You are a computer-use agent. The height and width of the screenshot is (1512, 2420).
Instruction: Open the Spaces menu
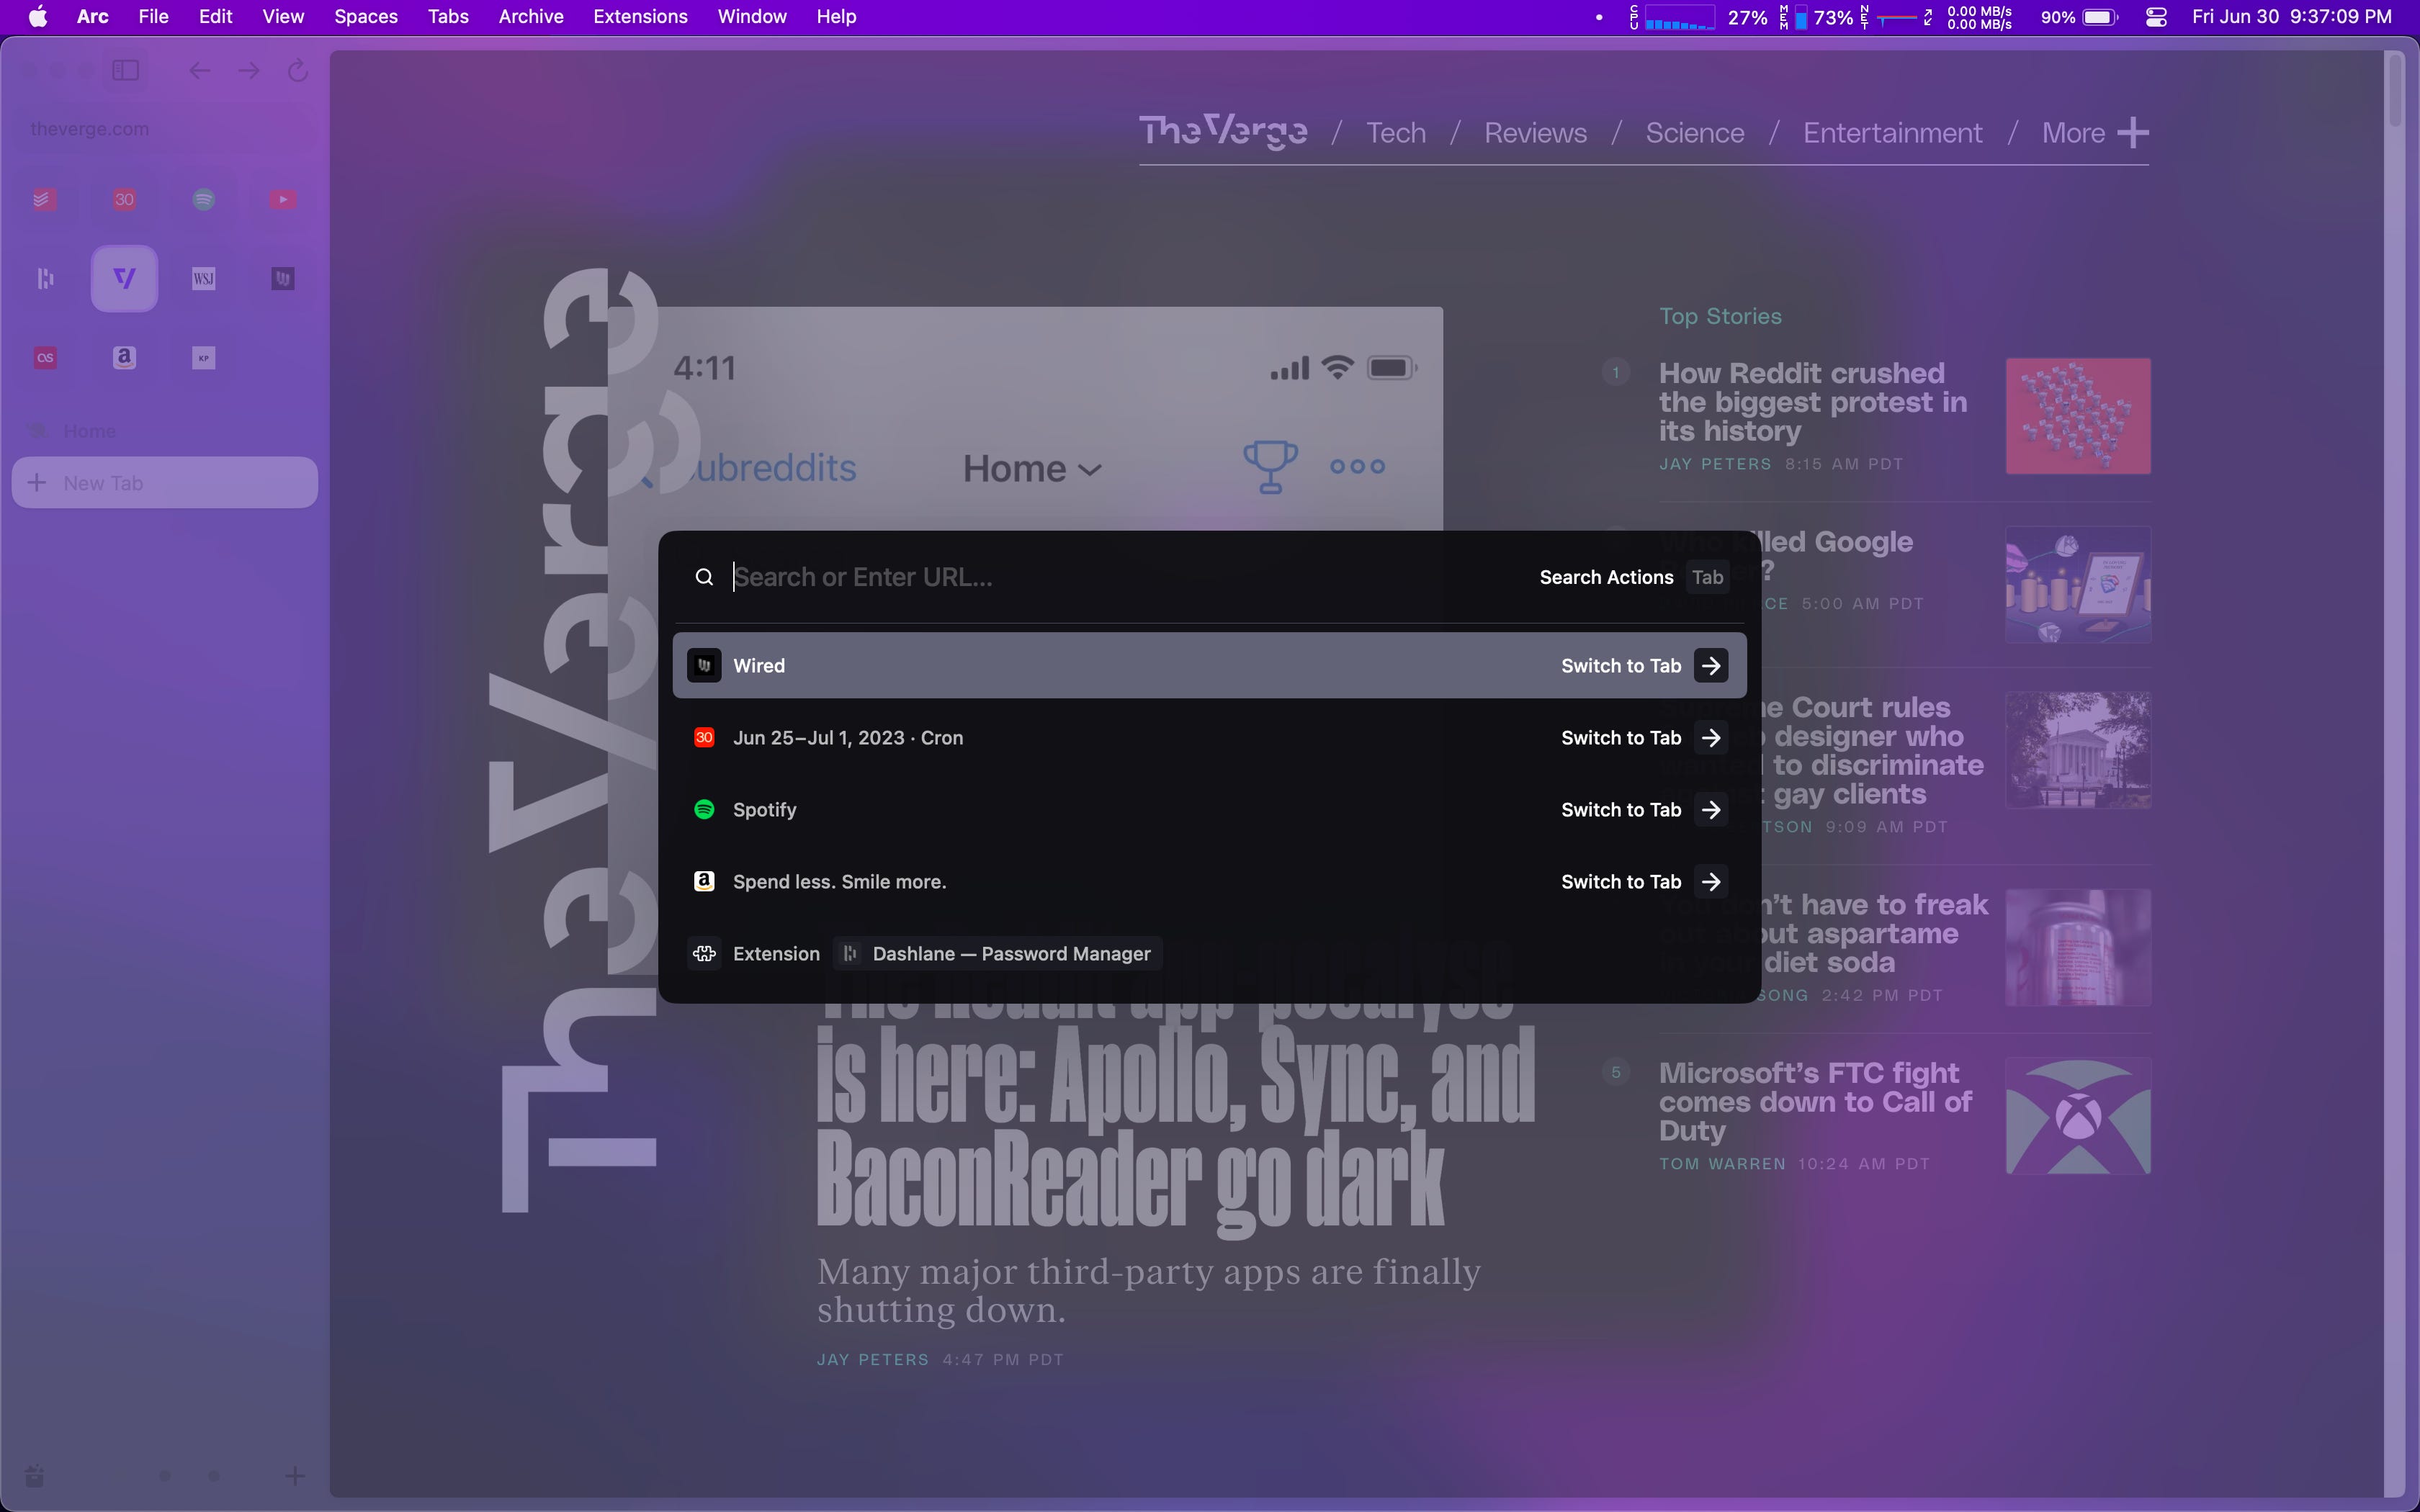pos(366,17)
